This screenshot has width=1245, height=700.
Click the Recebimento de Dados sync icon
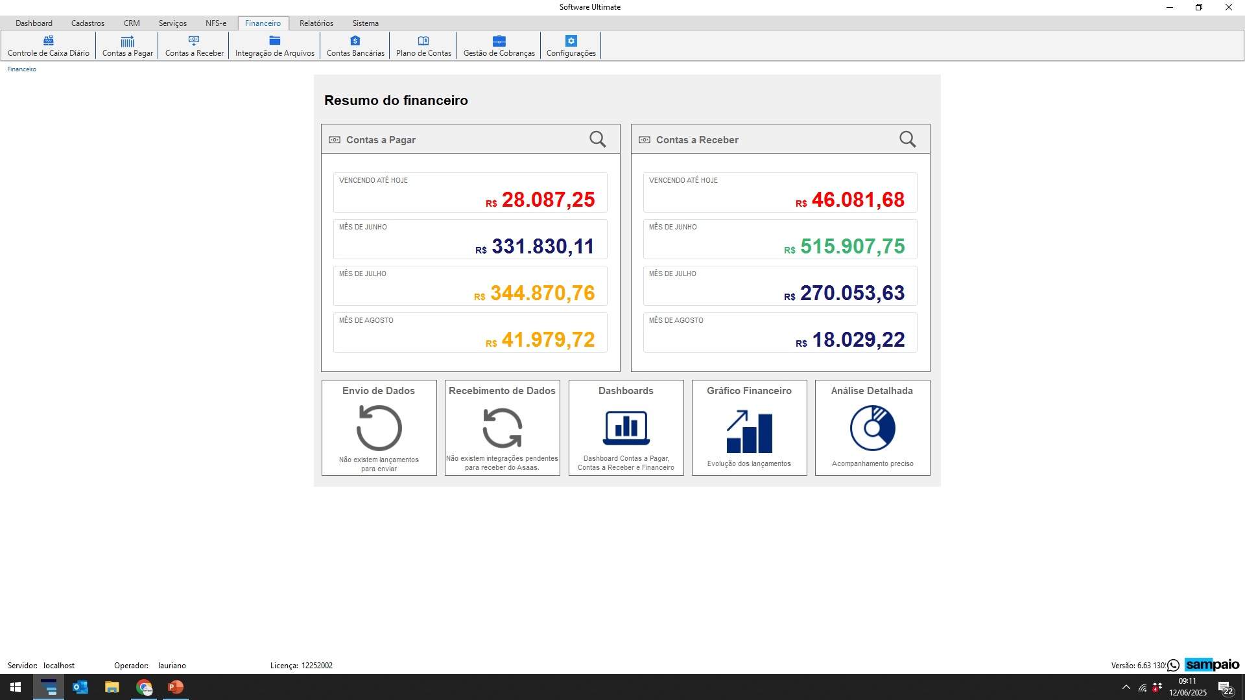click(x=503, y=428)
